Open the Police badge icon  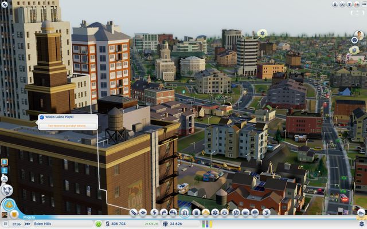(224, 212)
